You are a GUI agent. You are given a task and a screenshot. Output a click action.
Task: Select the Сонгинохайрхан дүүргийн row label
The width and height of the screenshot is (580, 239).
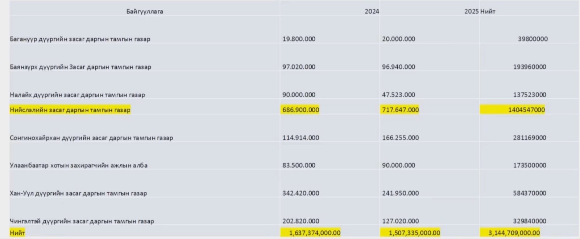(91, 138)
